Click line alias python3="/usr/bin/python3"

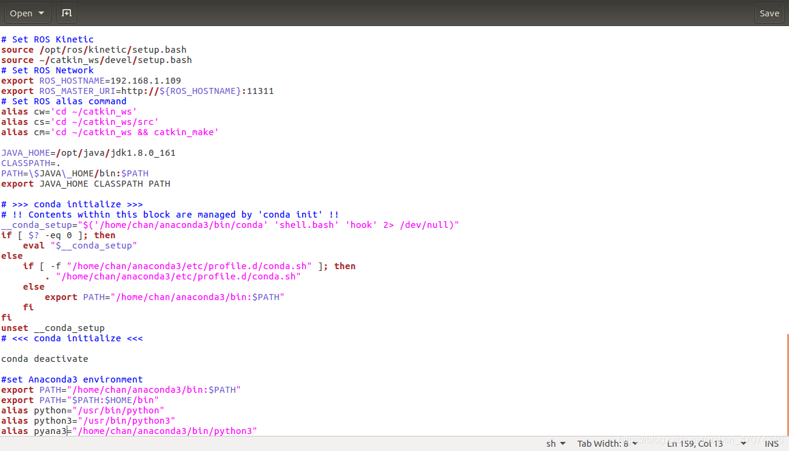point(89,421)
